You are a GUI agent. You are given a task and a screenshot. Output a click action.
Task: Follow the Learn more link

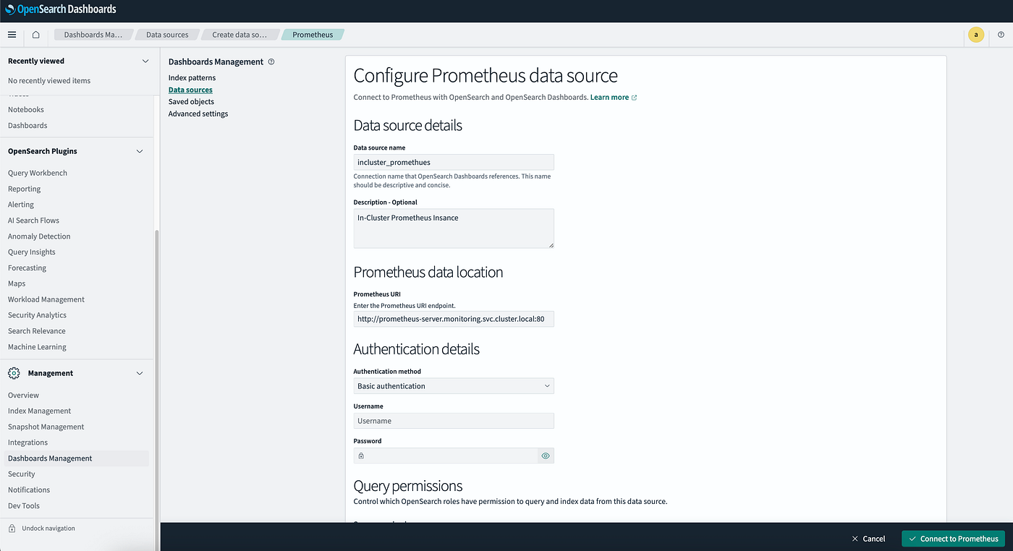609,98
